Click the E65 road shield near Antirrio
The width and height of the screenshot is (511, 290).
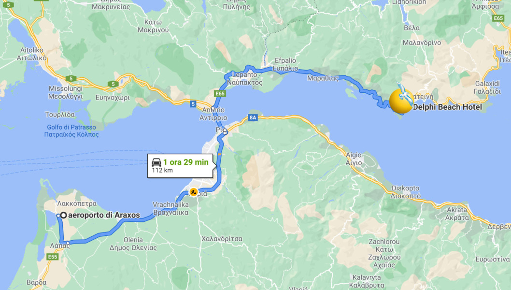(220, 94)
